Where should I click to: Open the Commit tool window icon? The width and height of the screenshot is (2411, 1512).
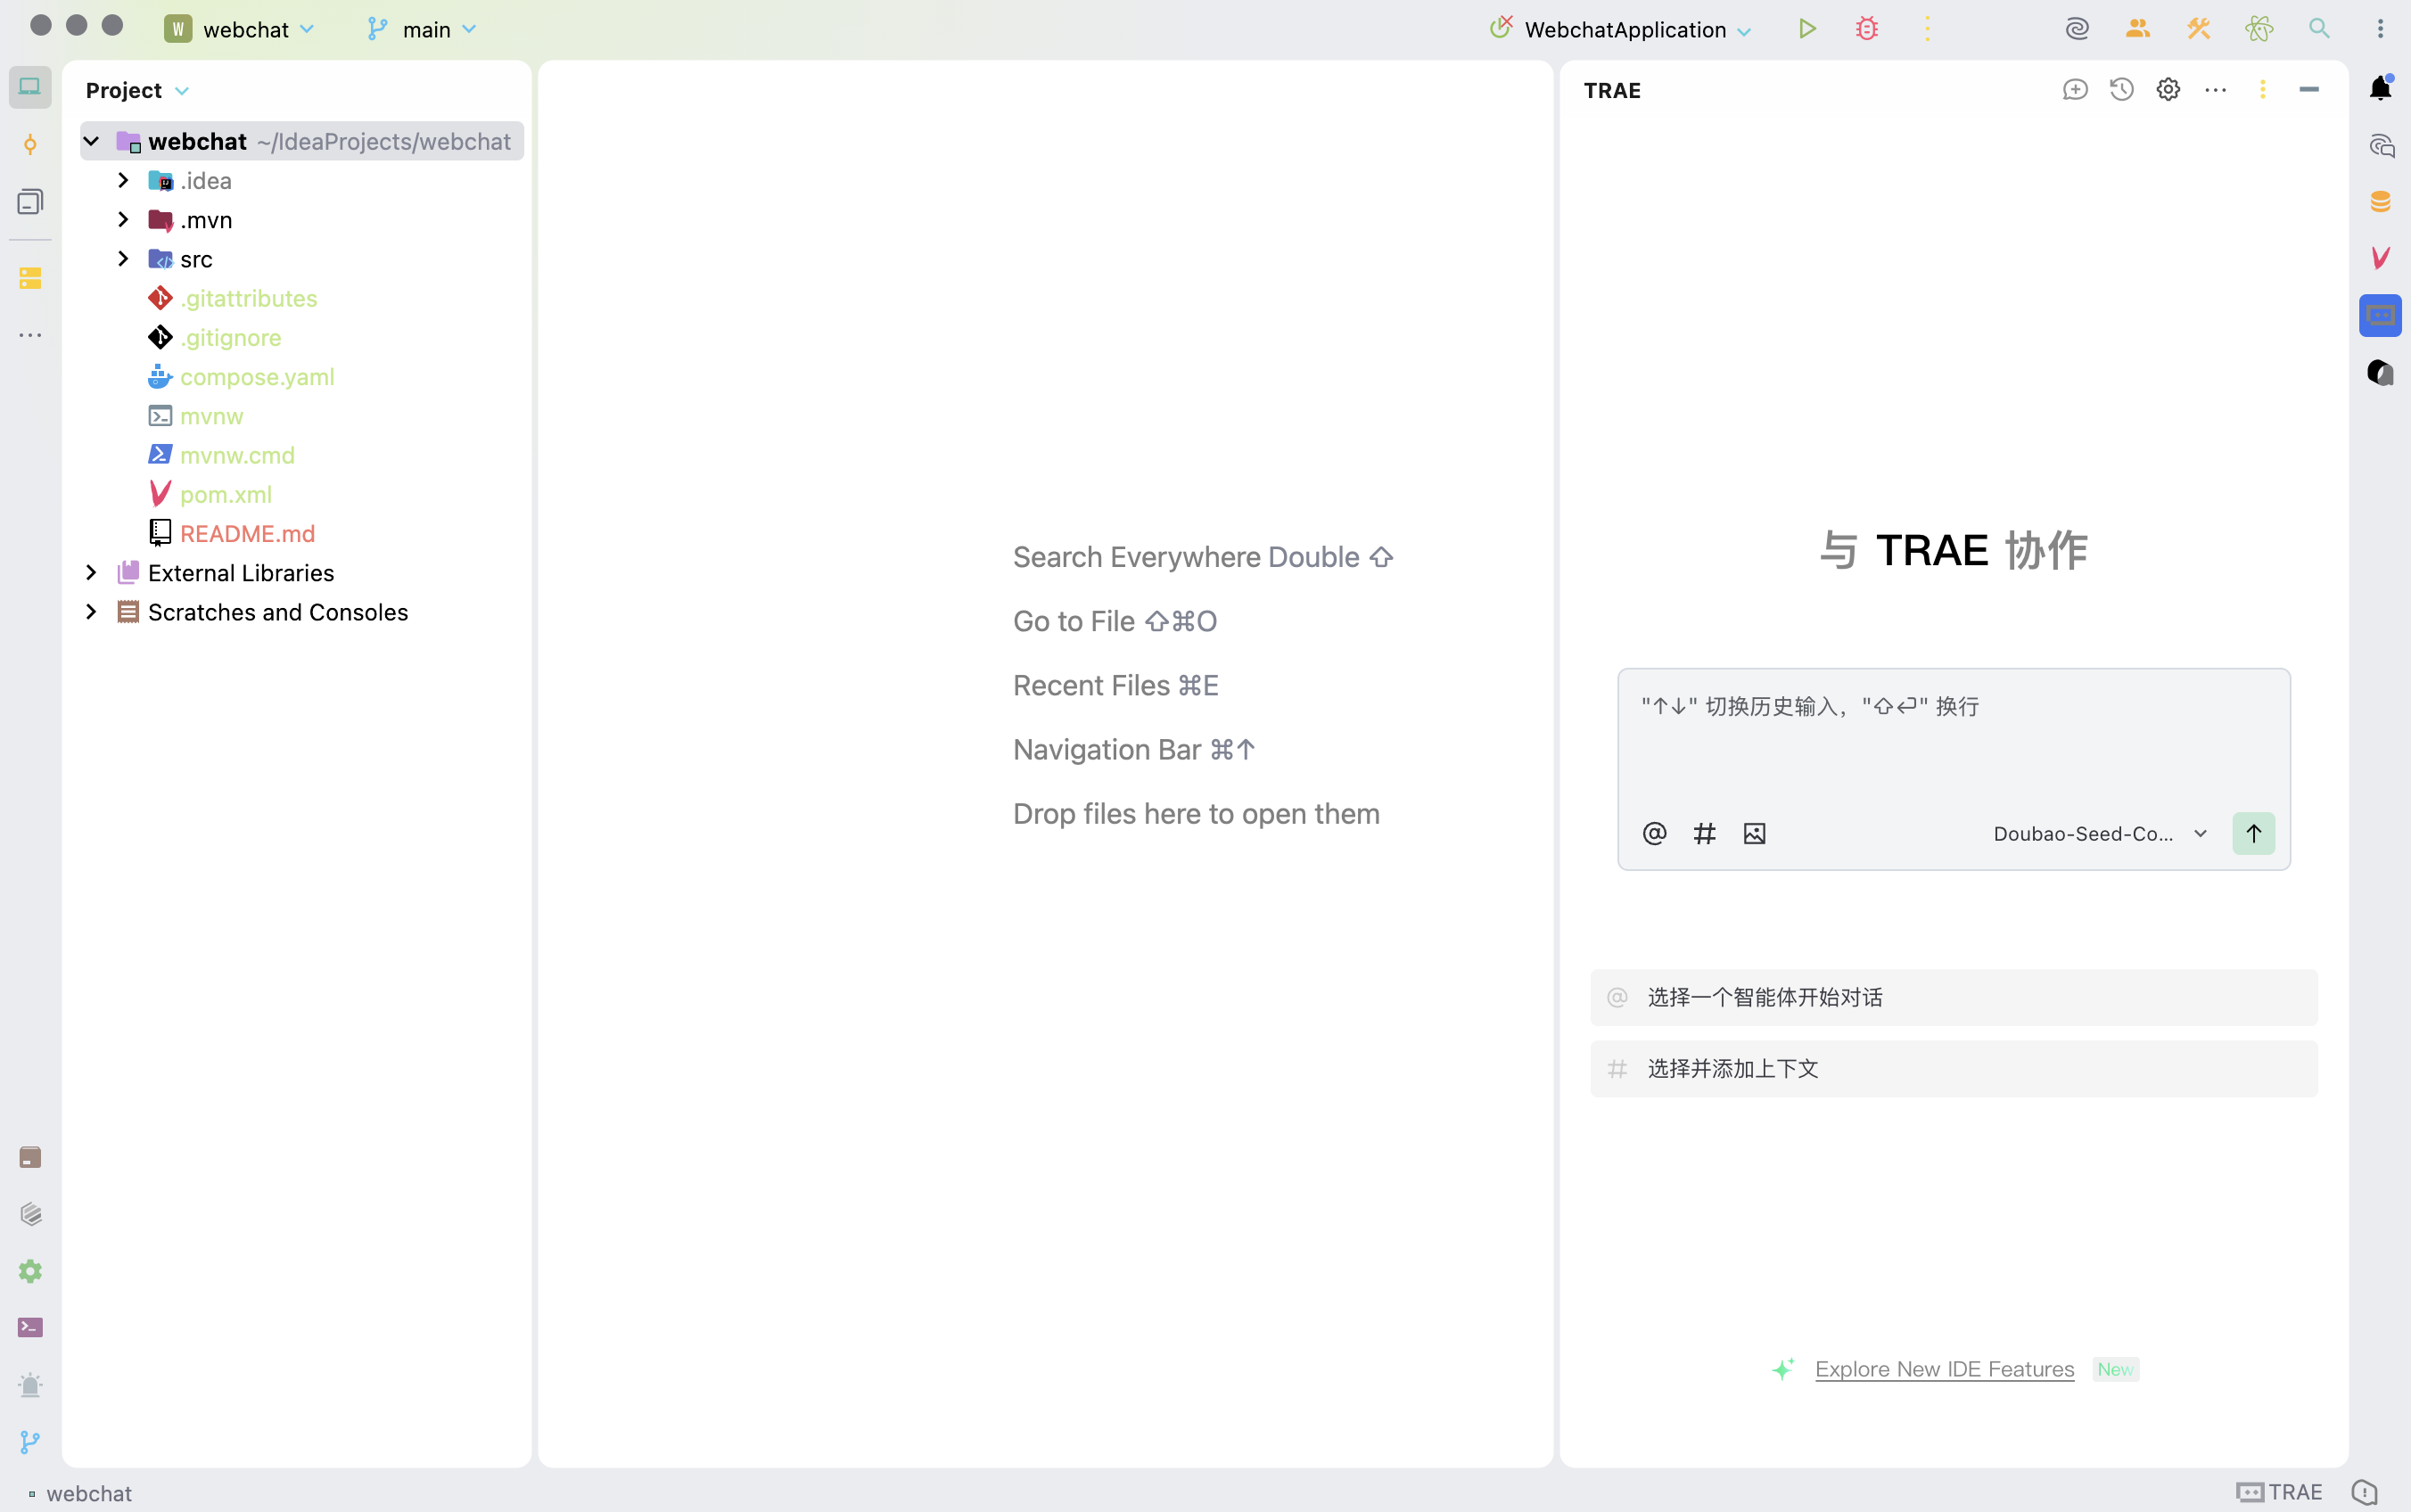pyautogui.click(x=30, y=144)
